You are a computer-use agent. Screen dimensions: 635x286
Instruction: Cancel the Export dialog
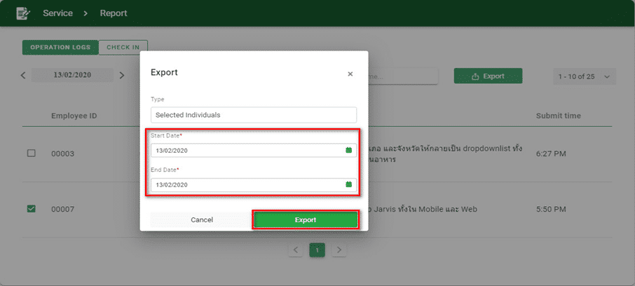pyautogui.click(x=202, y=219)
